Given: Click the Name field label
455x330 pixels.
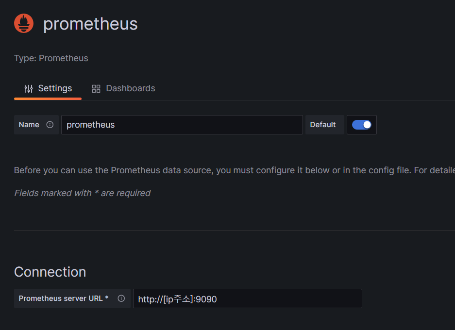Looking at the screenshot, I should pyautogui.click(x=29, y=125).
